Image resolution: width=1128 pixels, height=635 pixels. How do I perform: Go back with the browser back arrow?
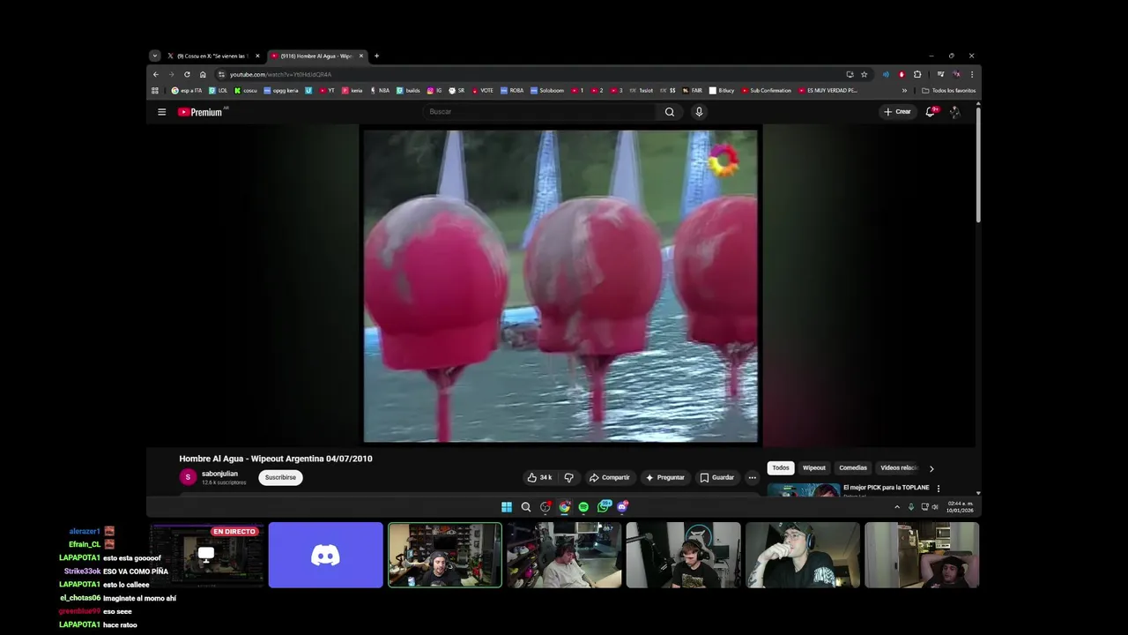pos(156,74)
